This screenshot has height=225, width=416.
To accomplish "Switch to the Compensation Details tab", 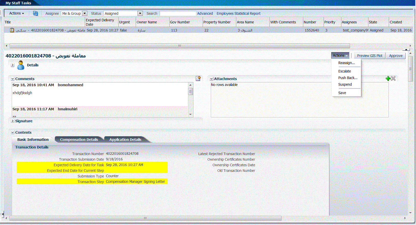I will [79, 140].
